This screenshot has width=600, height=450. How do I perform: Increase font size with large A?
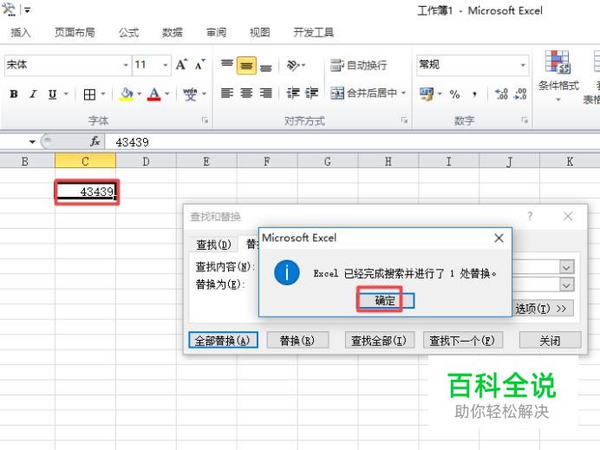click(x=181, y=65)
